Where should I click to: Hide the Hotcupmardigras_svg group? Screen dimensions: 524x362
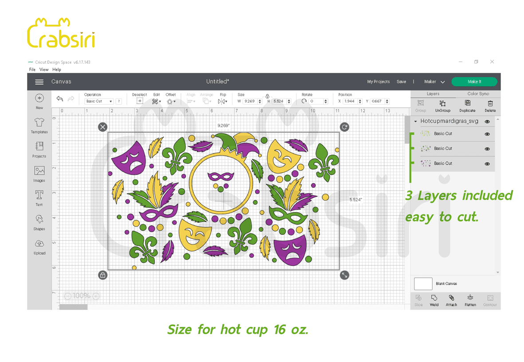(487, 121)
